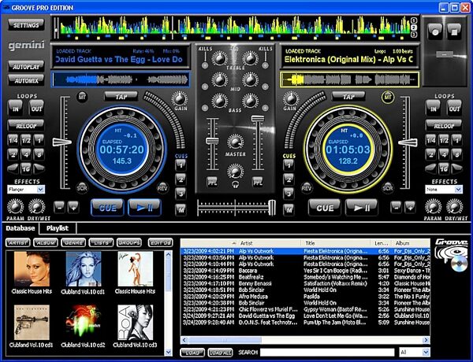The image size is (473, 362).
Task: Show database LISTS view
Action: (x=101, y=242)
